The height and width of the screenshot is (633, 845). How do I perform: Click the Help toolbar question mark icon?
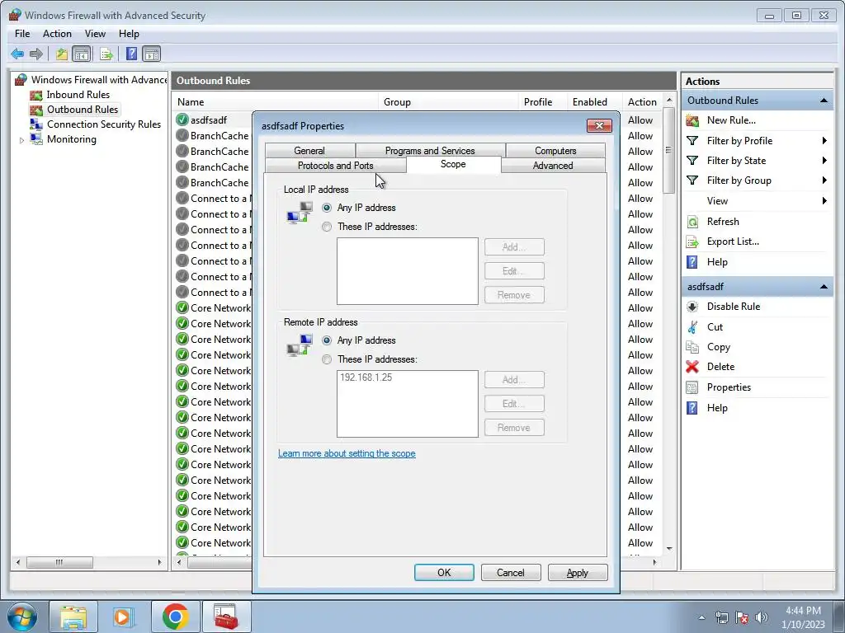131,54
